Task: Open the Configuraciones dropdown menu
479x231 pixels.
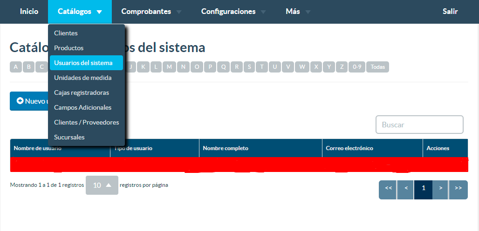Action: point(233,12)
